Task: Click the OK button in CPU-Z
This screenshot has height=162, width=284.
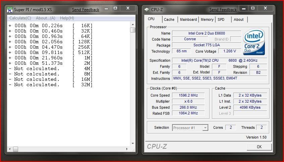Action: coord(259,147)
